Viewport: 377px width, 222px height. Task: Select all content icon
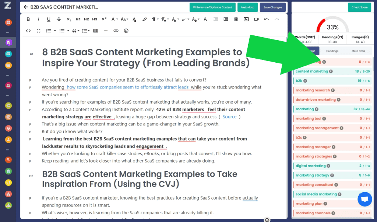tap(236, 19)
